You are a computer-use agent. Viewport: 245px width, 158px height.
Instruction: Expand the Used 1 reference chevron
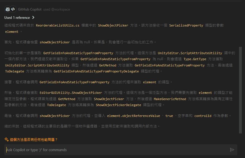pyautogui.click(x=33, y=17)
